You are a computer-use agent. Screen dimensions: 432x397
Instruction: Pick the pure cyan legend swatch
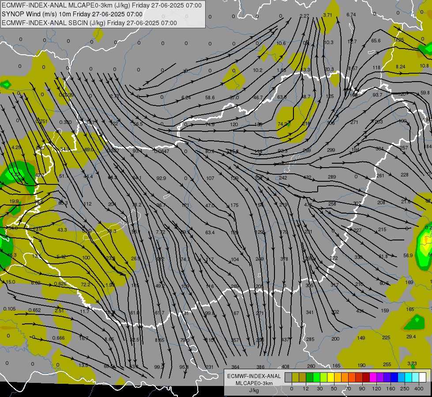point(408,377)
